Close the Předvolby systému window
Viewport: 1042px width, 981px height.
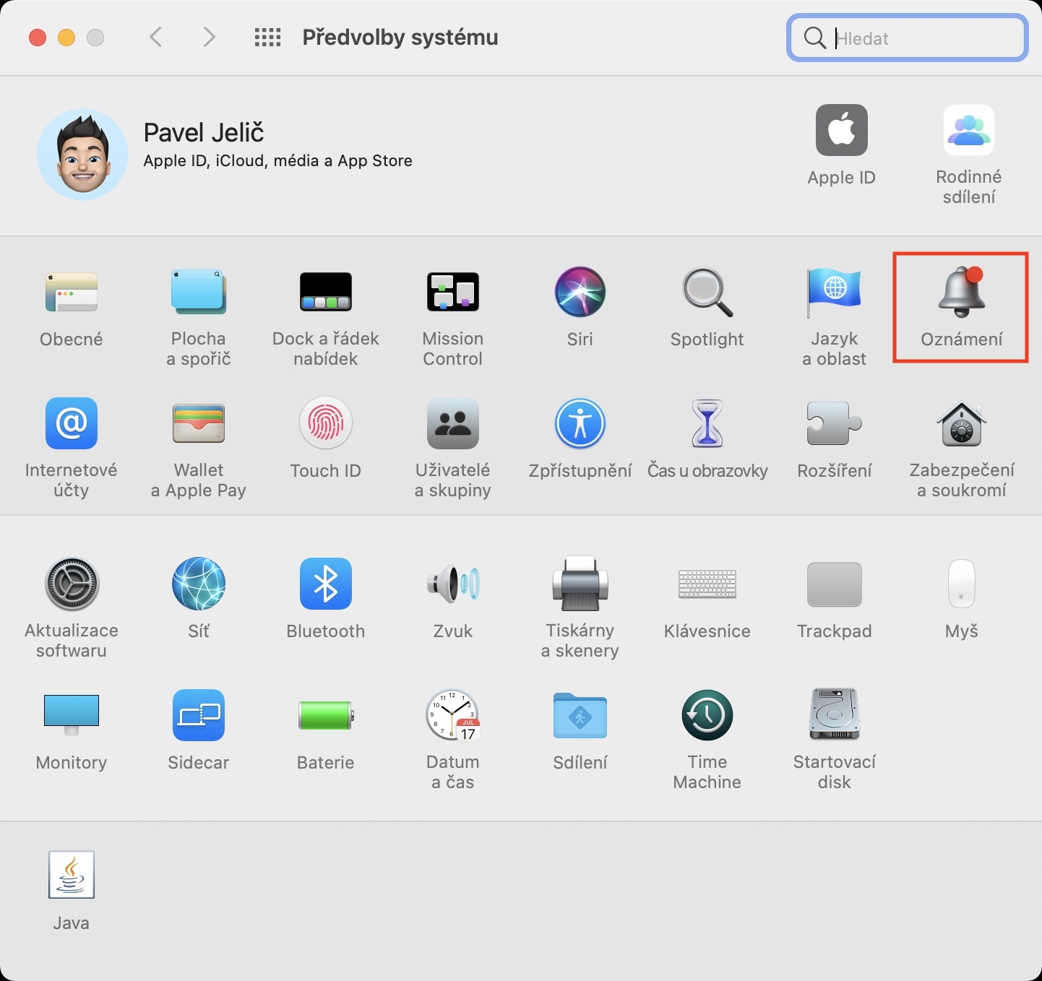pyautogui.click(x=38, y=38)
